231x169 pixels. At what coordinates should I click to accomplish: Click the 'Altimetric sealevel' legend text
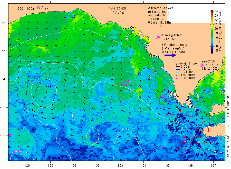pyautogui.click(x=161, y=8)
